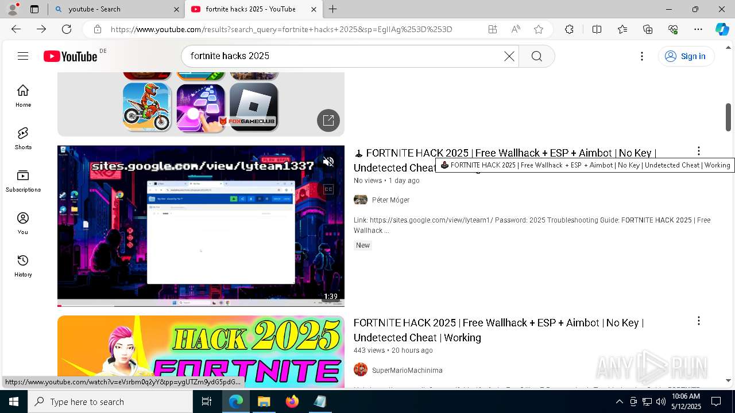
Task: Open the YouTube hamburger guide menu
Action: (23, 56)
